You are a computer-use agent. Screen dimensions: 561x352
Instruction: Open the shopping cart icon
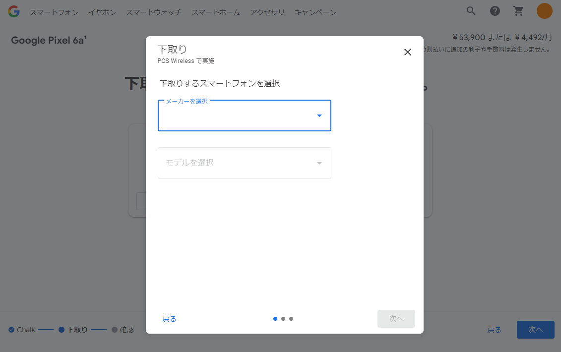(x=518, y=11)
